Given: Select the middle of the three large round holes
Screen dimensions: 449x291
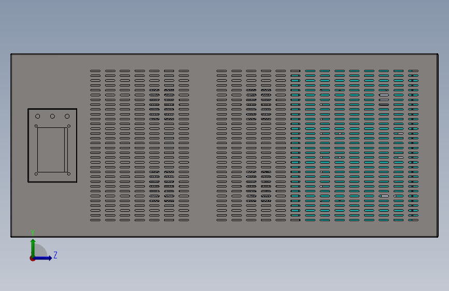Looking at the screenshot, I should pyautogui.click(x=52, y=117).
